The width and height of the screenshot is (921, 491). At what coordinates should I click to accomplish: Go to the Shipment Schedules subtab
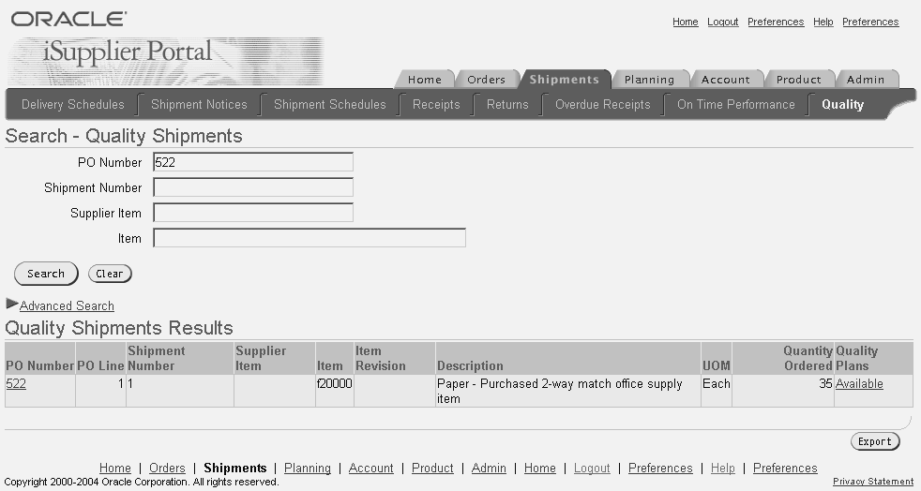329,104
